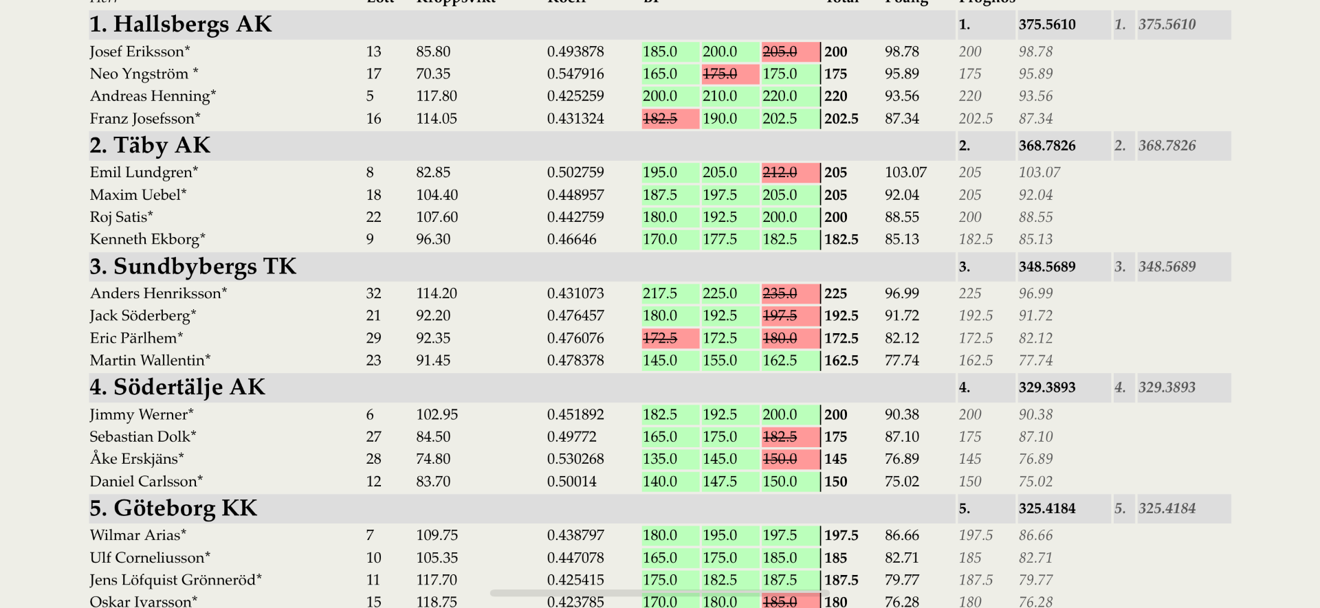The image size is (1320, 608).
Task: Click Emil Lundgren's points value 103.07
Action: point(905,172)
